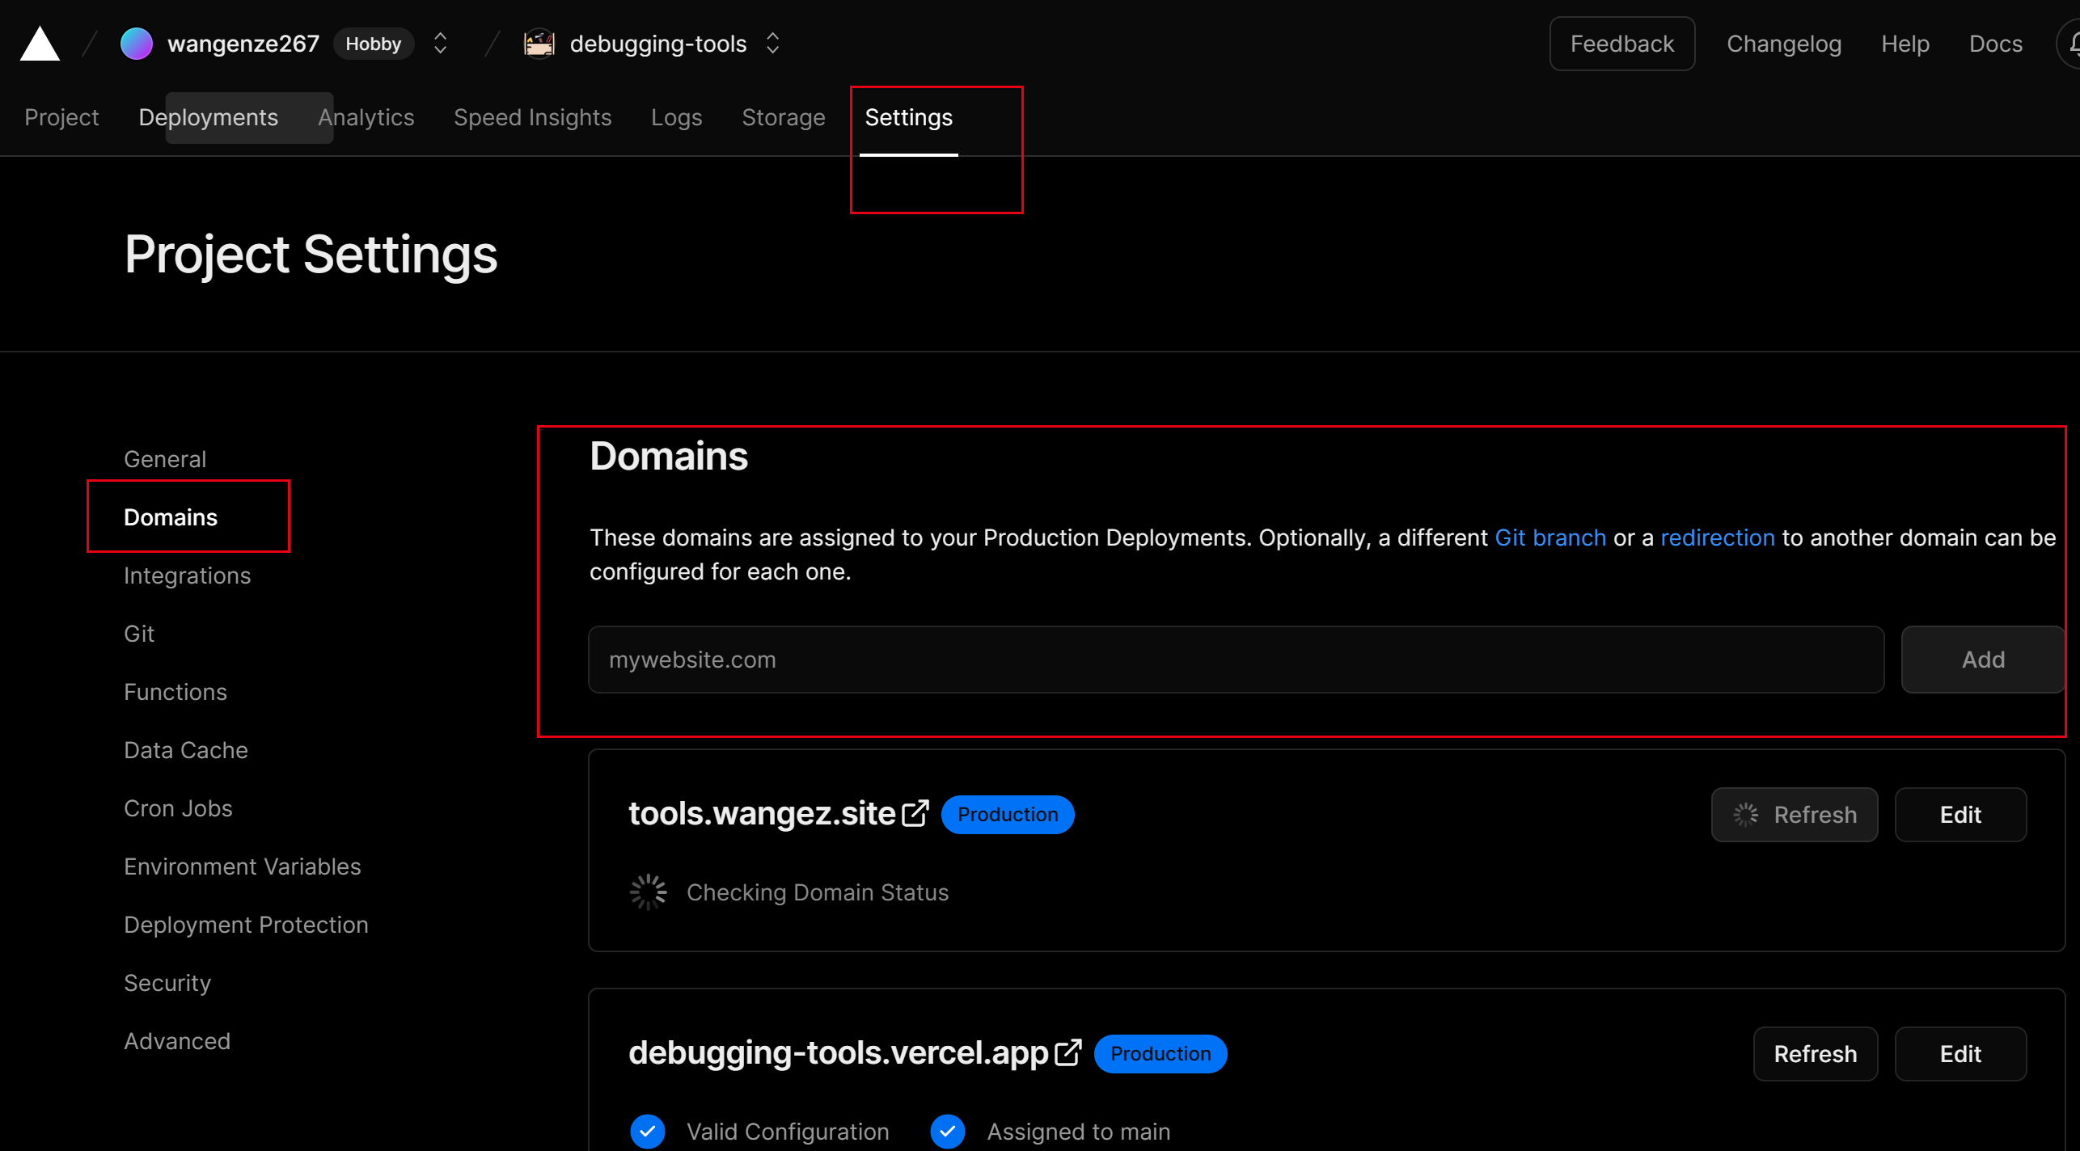The image size is (2080, 1151).
Task: Follow the Git branch link
Action: coord(1549,538)
